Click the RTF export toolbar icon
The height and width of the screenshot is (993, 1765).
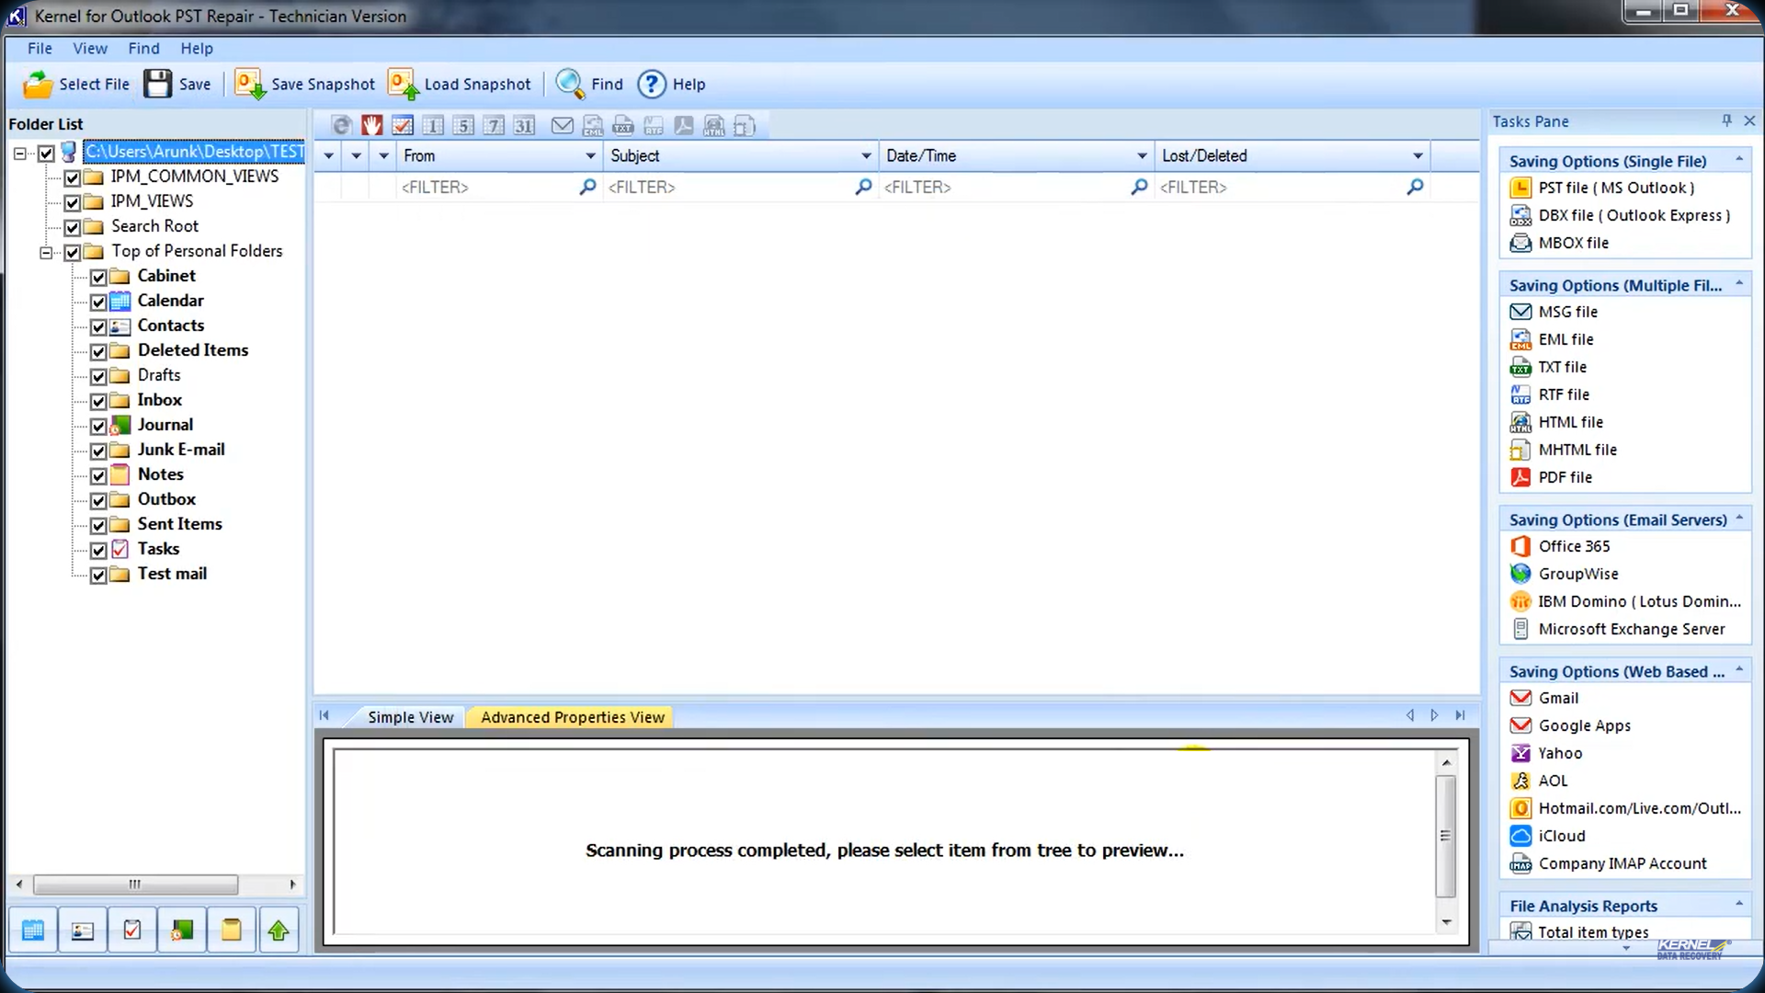pyautogui.click(x=654, y=126)
